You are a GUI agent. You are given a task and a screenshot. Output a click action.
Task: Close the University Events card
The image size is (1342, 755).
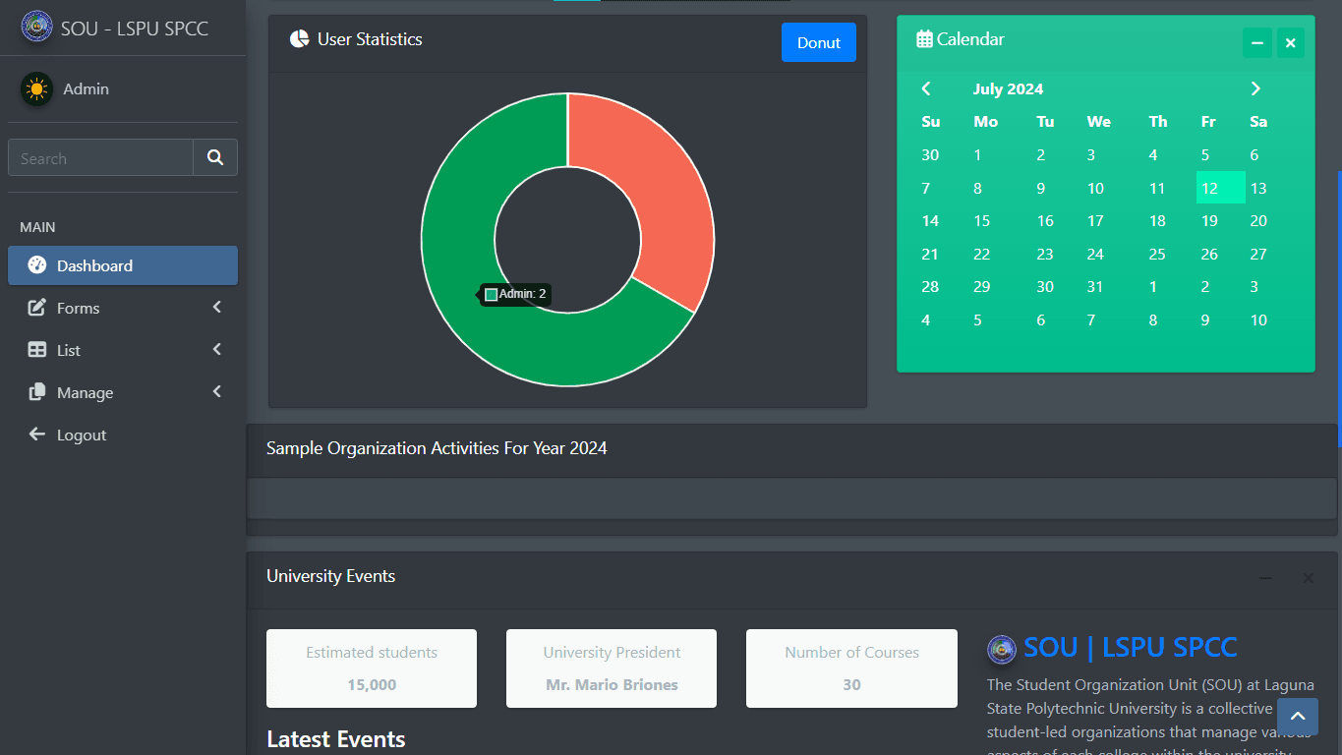pyautogui.click(x=1309, y=578)
